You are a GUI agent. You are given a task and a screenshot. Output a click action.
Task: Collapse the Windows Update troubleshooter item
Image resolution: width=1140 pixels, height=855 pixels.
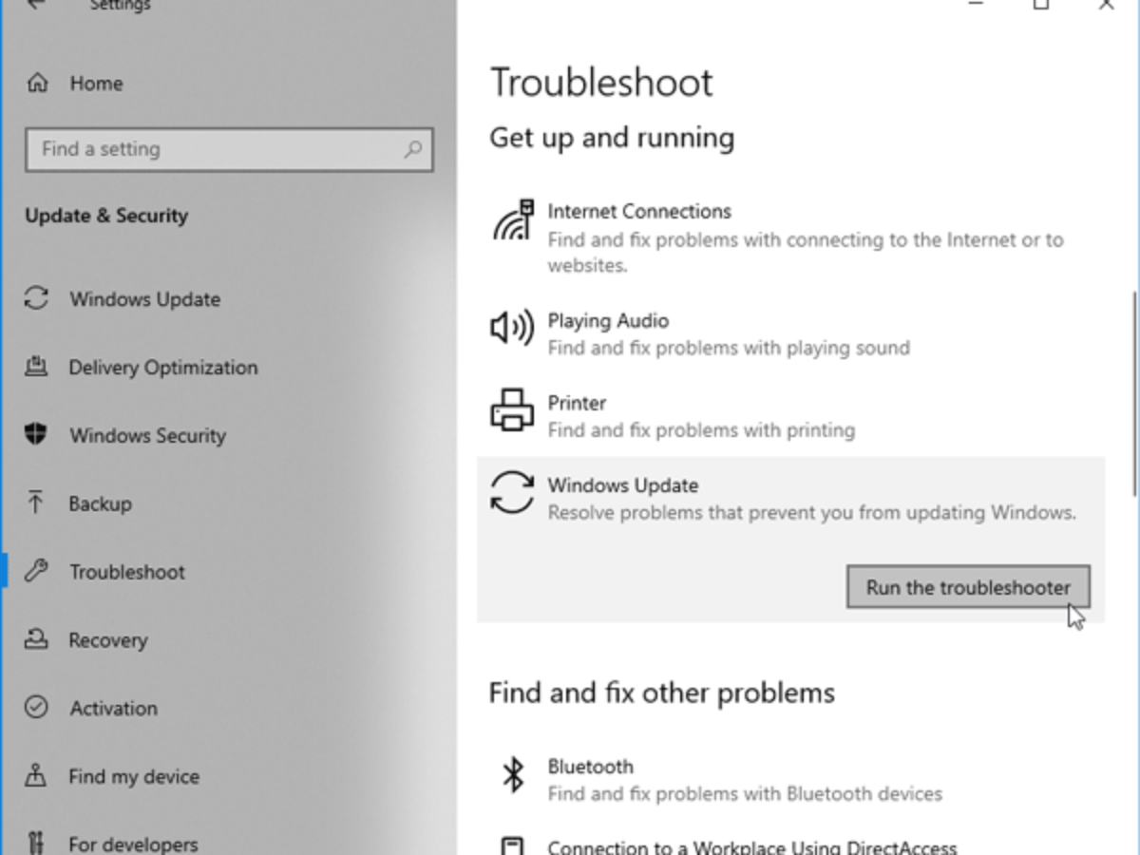(x=790, y=498)
